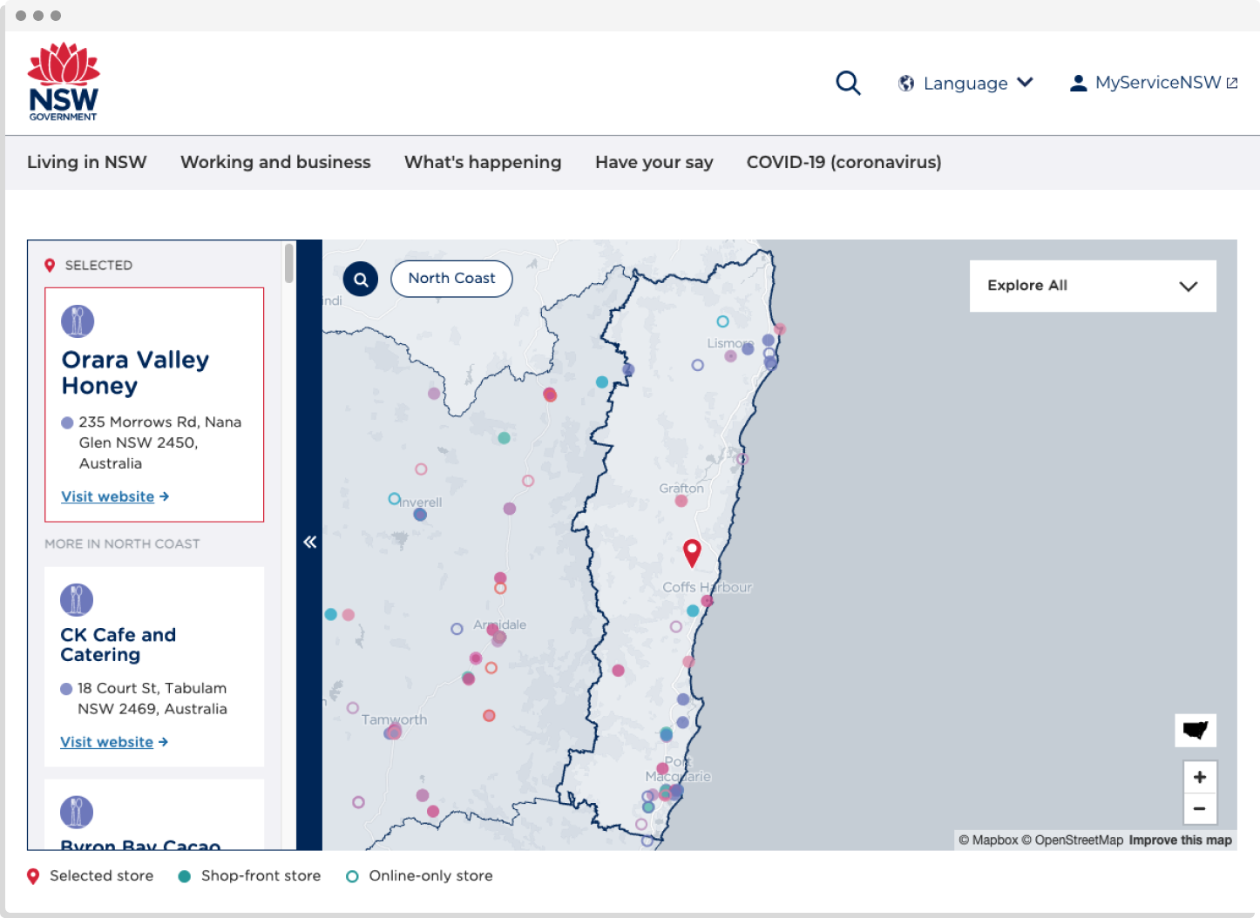Visit website for CK Cafe and Catering
Screen dimensions: 1260x918
tap(106, 742)
